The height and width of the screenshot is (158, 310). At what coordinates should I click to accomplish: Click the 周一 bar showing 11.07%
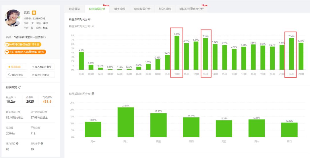pyautogui.click(x=93, y=129)
